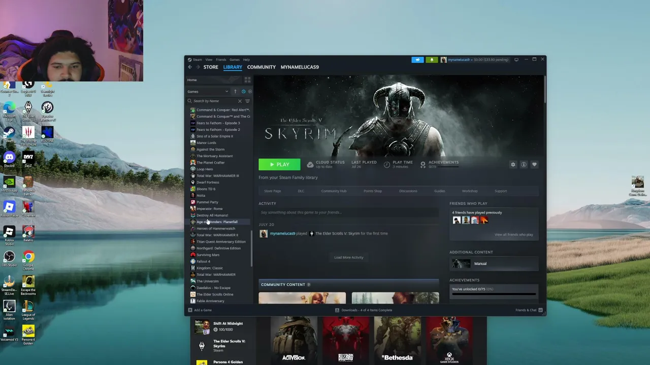This screenshot has height=365, width=650.
Task: Click the mynamelucas9 activity link
Action: point(282,234)
